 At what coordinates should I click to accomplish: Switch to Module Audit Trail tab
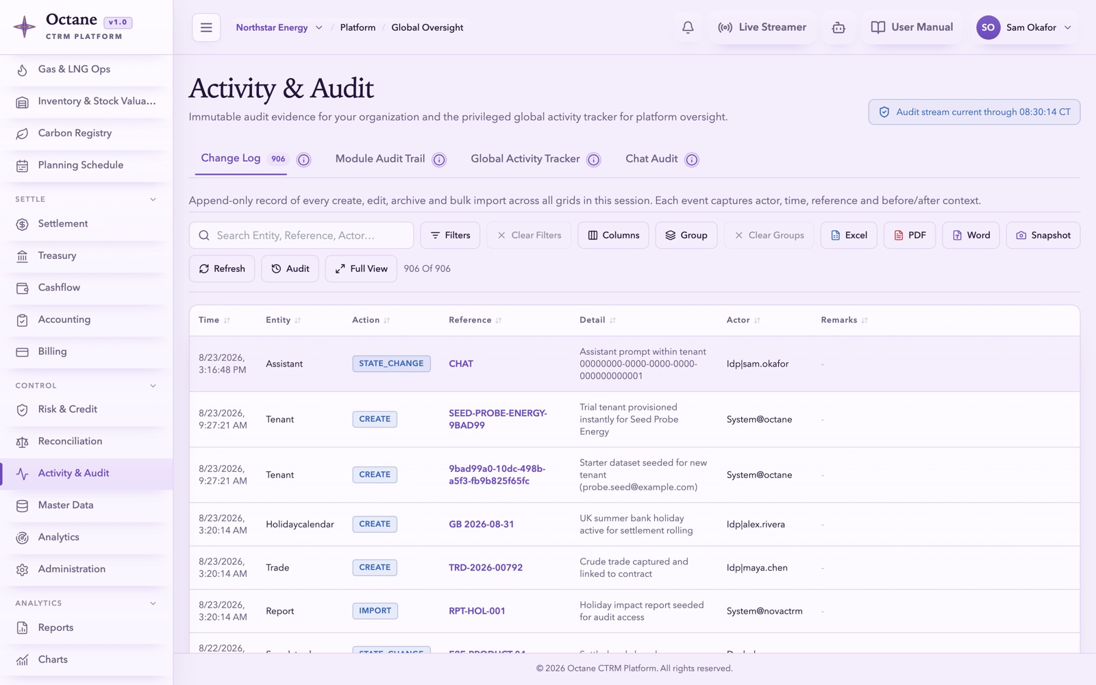pyautogui.click(x=380, y=159)
